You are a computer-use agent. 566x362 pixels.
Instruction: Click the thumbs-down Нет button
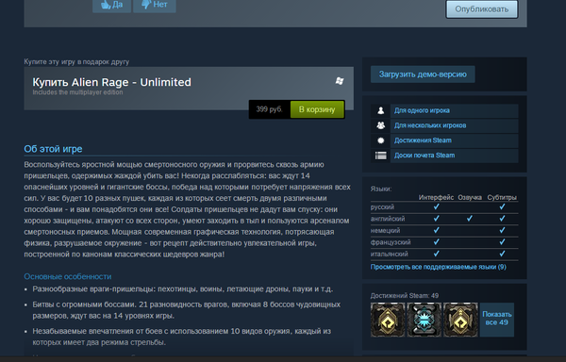(x=155, y=5)
